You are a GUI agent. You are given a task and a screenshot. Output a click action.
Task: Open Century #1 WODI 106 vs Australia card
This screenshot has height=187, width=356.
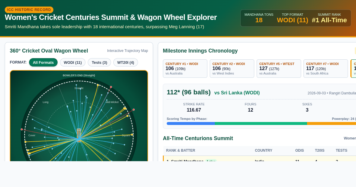pos(185,69)
